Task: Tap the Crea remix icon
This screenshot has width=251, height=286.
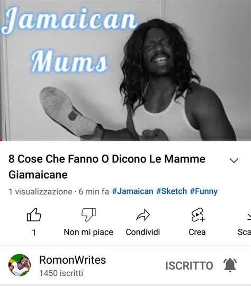Action: [198, 215]
